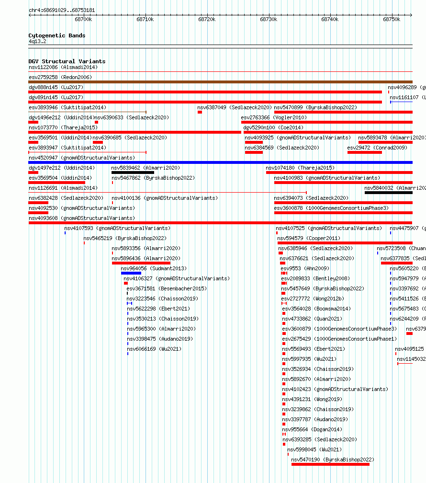The height and width of the screenshot is (483, 426).
Task: Click the dgv891n145 (Lu2017) label
Action: (x=56, y=97)
